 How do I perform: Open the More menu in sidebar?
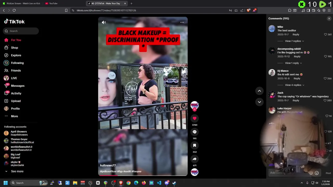coord(14,116)
